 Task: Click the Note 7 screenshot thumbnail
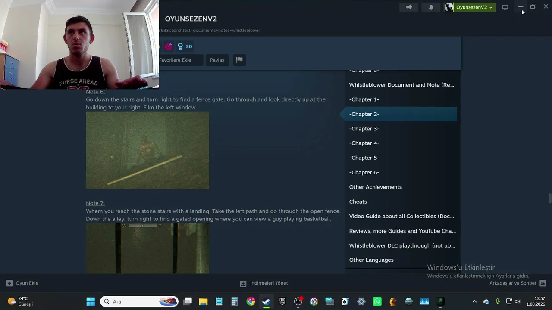pos(147,248)
